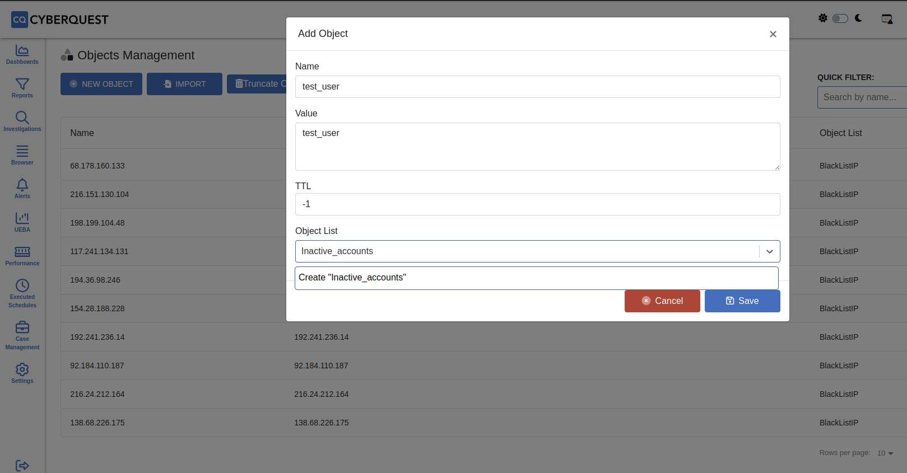The width and height of the screenshot is (907, 473).
Task: Click value cell 92.184.110.187
Action: [x=321, y=366]
